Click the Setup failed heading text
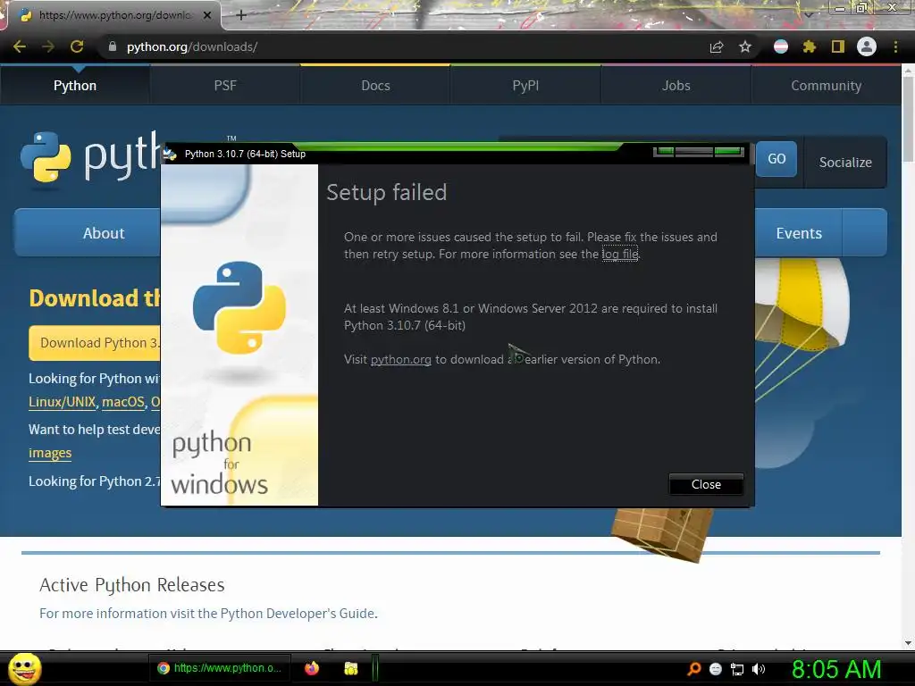 coord(386,193)
